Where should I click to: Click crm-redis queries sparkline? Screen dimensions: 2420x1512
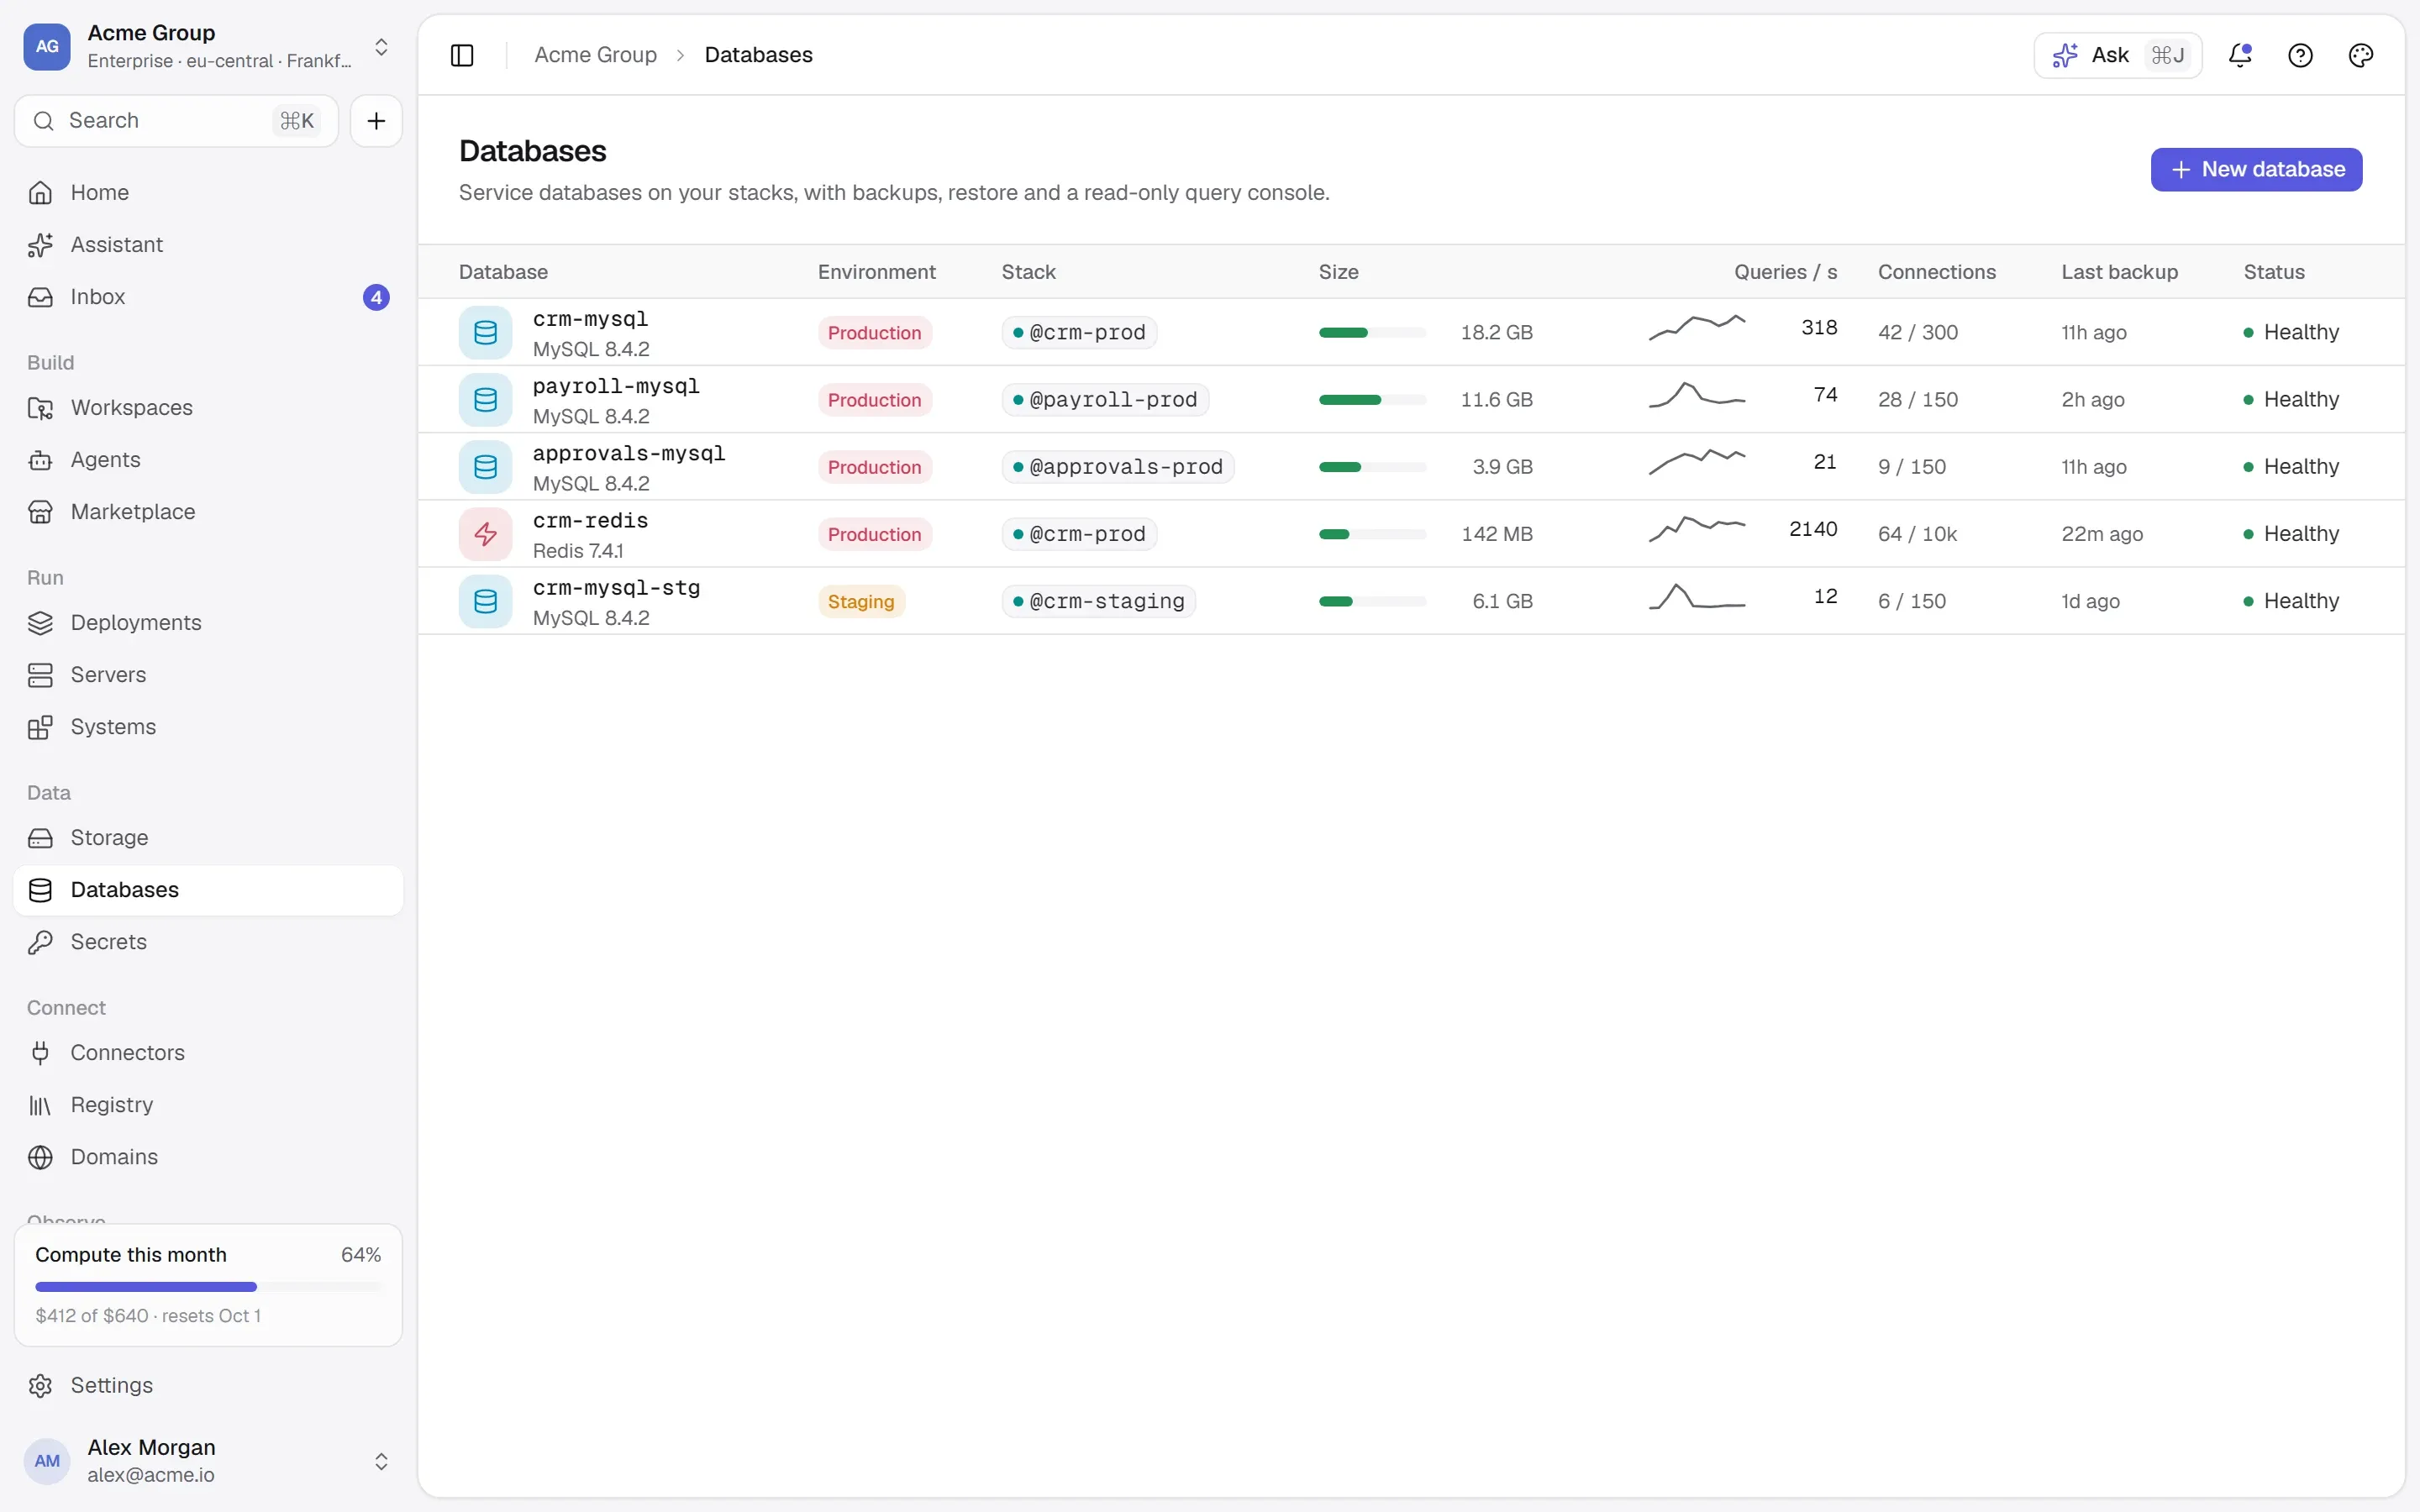(1696, 529)
